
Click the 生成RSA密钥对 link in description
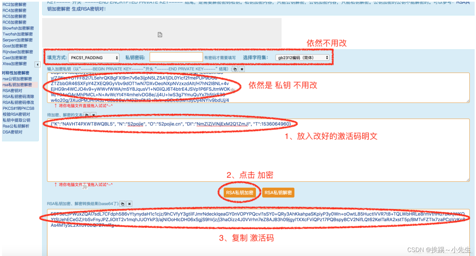tap(89, 9)
